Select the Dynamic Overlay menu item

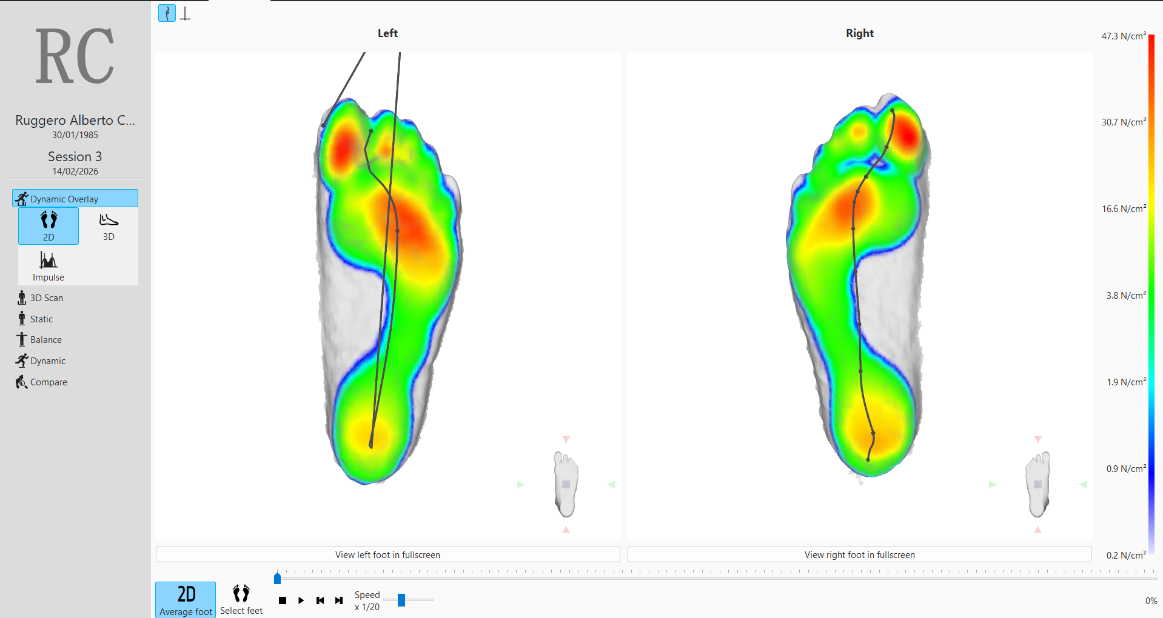point(75,199)
